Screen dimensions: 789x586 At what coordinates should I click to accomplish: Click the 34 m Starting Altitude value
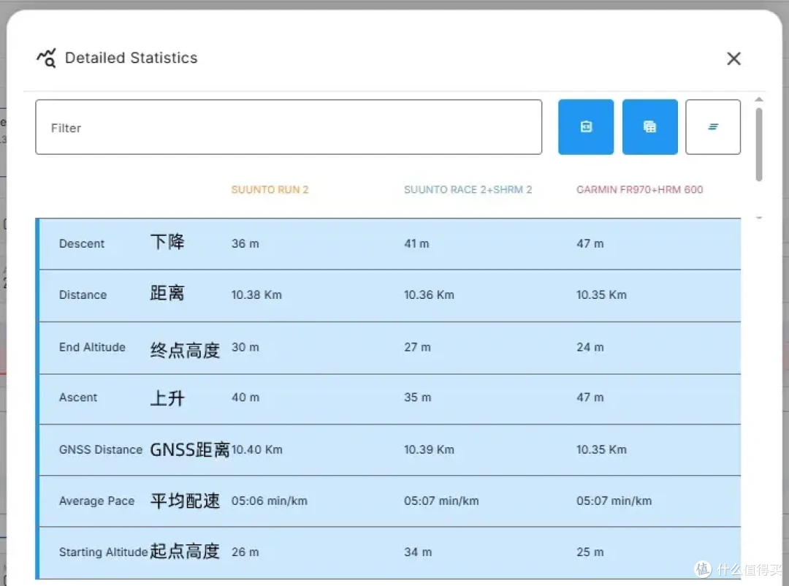[x=418, y=552]
